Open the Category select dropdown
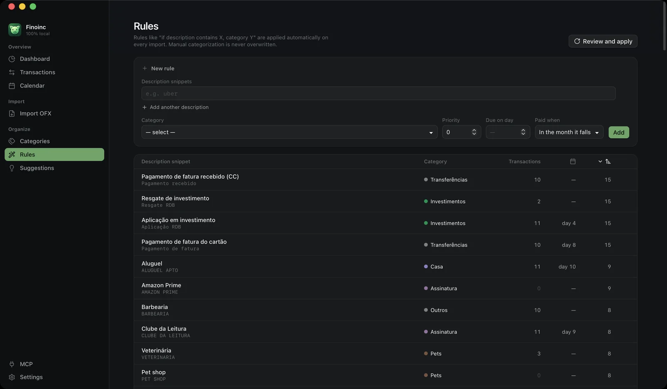The image size is (667, 389). click(289, 132)
